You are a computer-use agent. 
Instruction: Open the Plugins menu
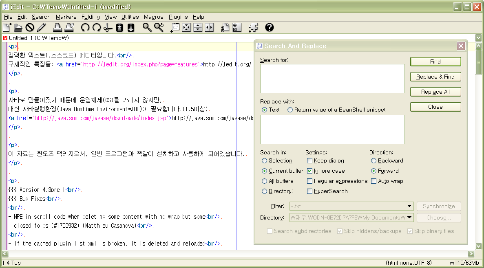point(178,17)
